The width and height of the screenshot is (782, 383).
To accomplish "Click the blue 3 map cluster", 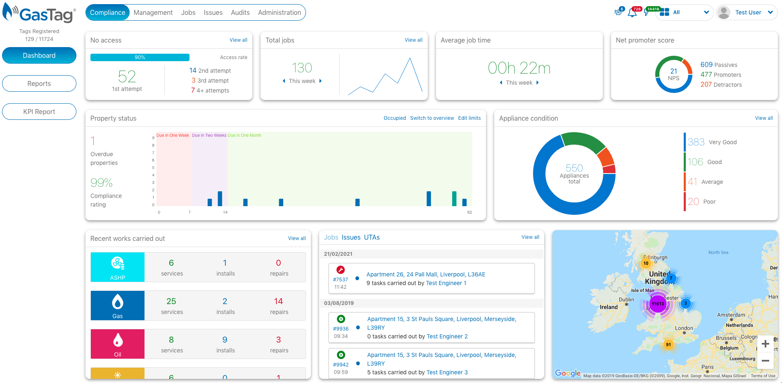I will coord(685,303).
